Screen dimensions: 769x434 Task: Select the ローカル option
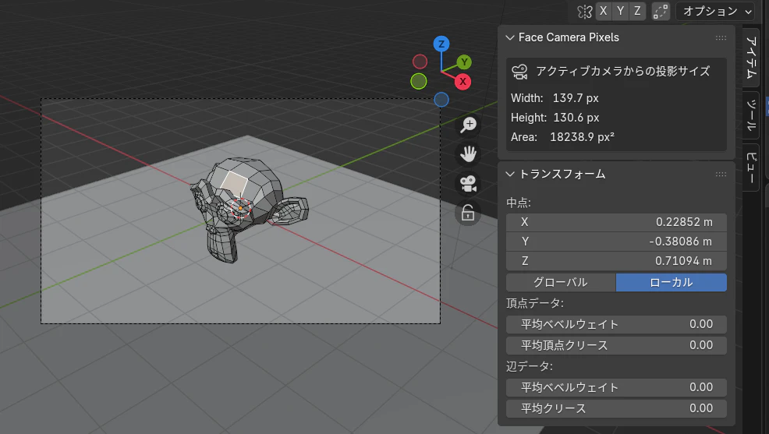672,282
